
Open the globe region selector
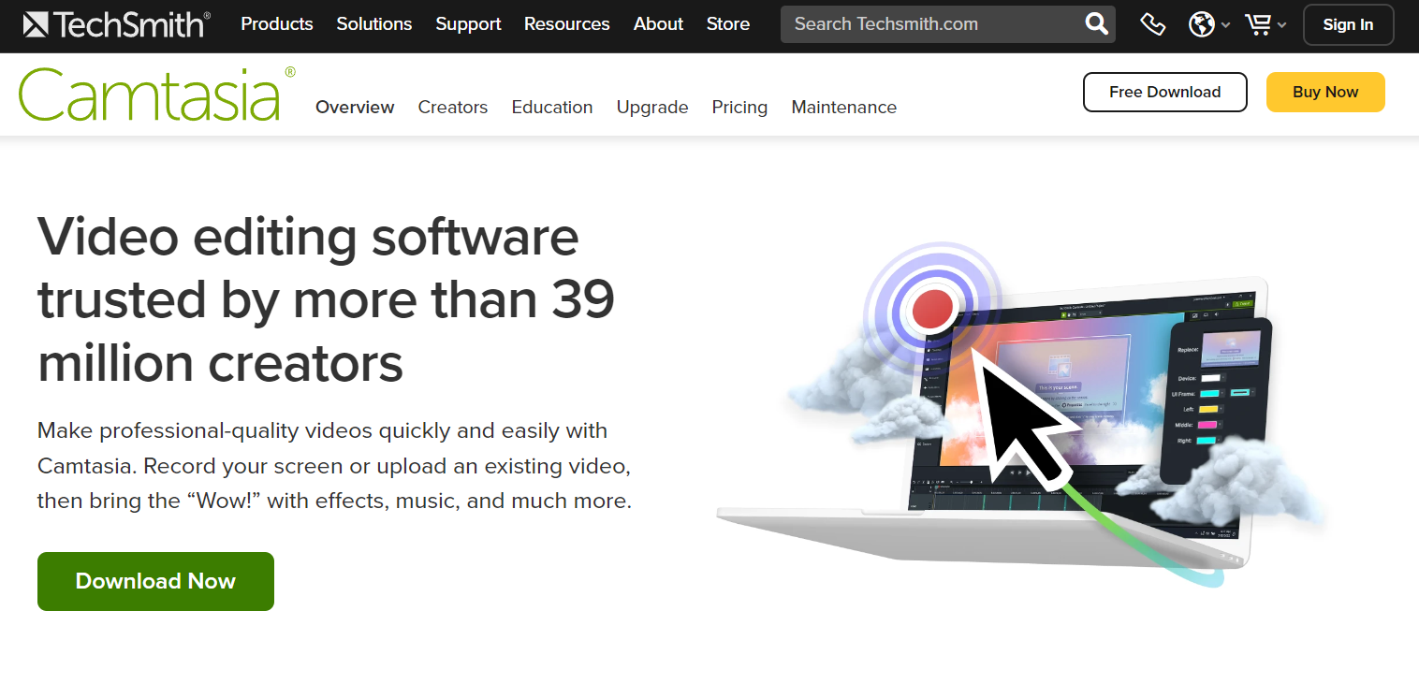click(x=1208, y=24)
